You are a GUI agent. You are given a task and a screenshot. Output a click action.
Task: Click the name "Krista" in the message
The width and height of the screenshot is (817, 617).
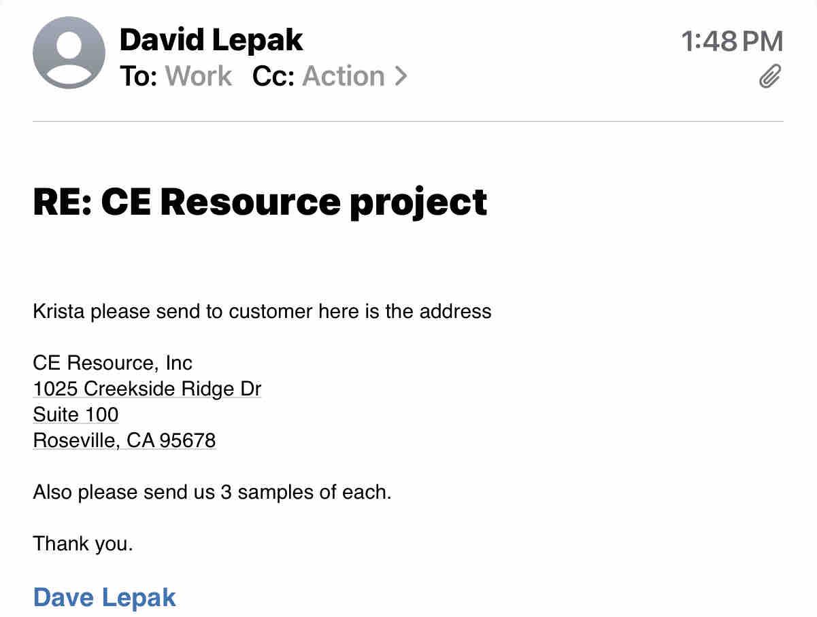coord(59,312)
